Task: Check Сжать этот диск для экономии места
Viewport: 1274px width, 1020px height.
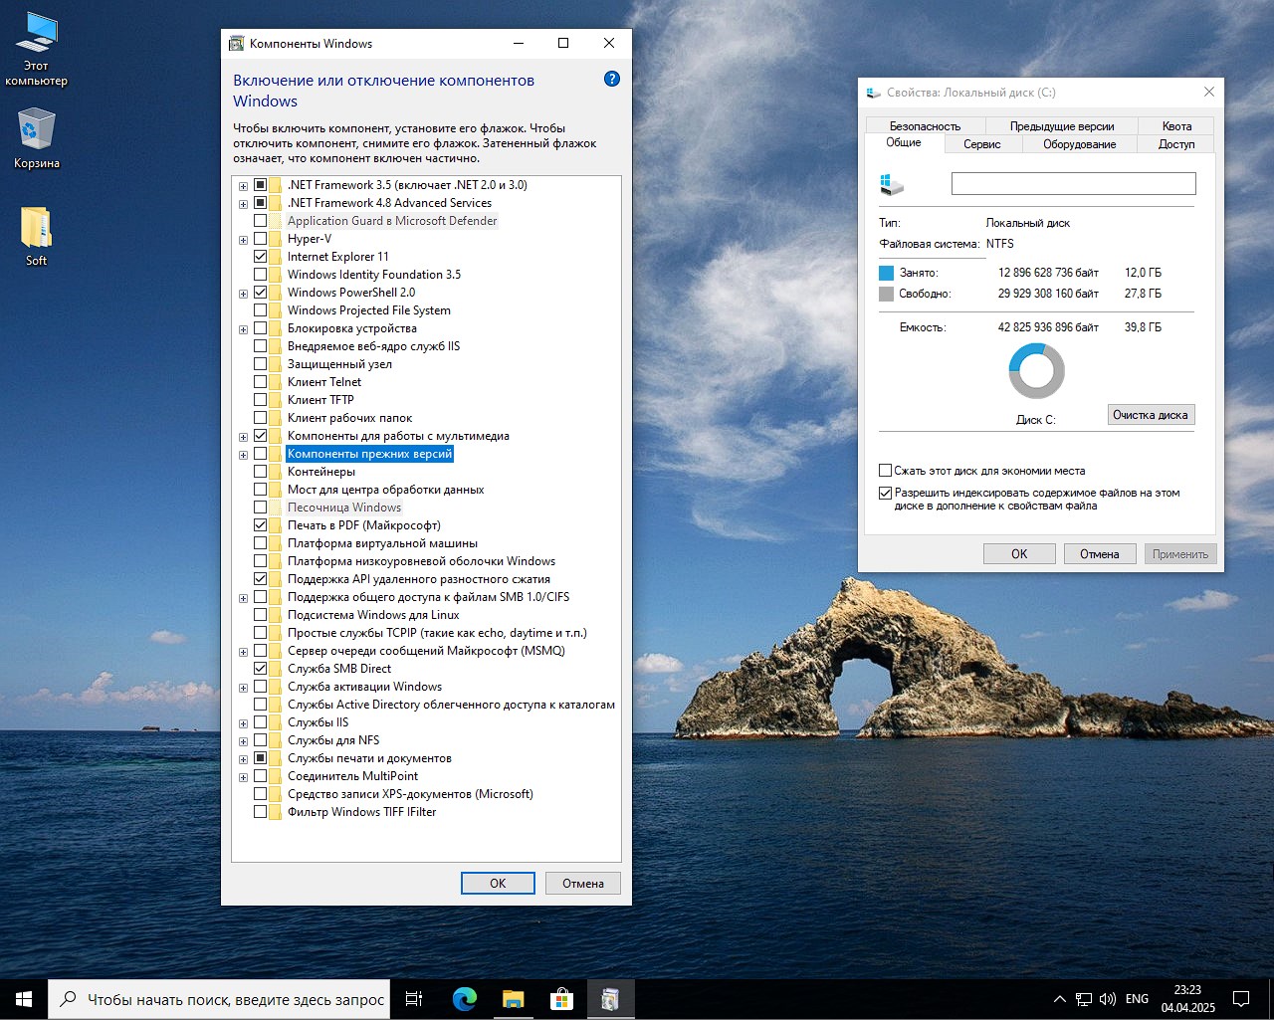Action: pyautogui.click(x=885, y=471)
